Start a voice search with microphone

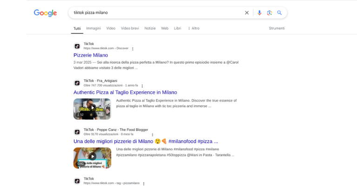point(259,13)
